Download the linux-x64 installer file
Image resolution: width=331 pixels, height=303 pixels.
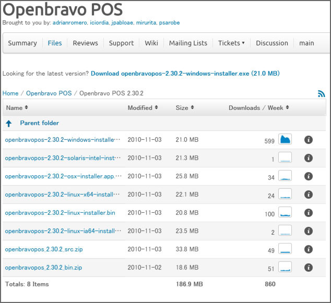(x=62, y=195)
